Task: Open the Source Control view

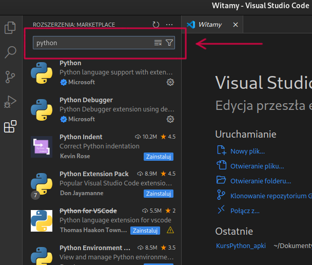Action: (x=10, y=77)
